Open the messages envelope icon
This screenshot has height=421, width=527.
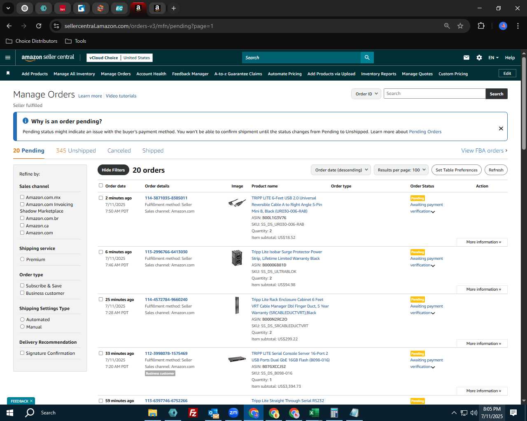466,58
